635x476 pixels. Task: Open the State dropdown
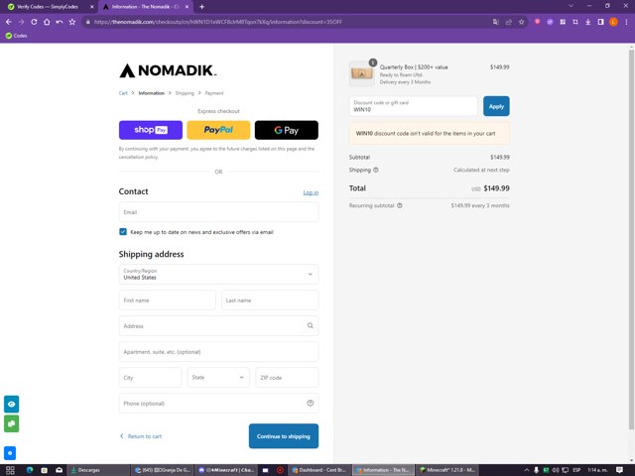[x=218, y=377]
